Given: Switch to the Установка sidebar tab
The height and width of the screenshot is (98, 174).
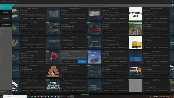Looking at the screenshot, I should (x=6, y=13).
